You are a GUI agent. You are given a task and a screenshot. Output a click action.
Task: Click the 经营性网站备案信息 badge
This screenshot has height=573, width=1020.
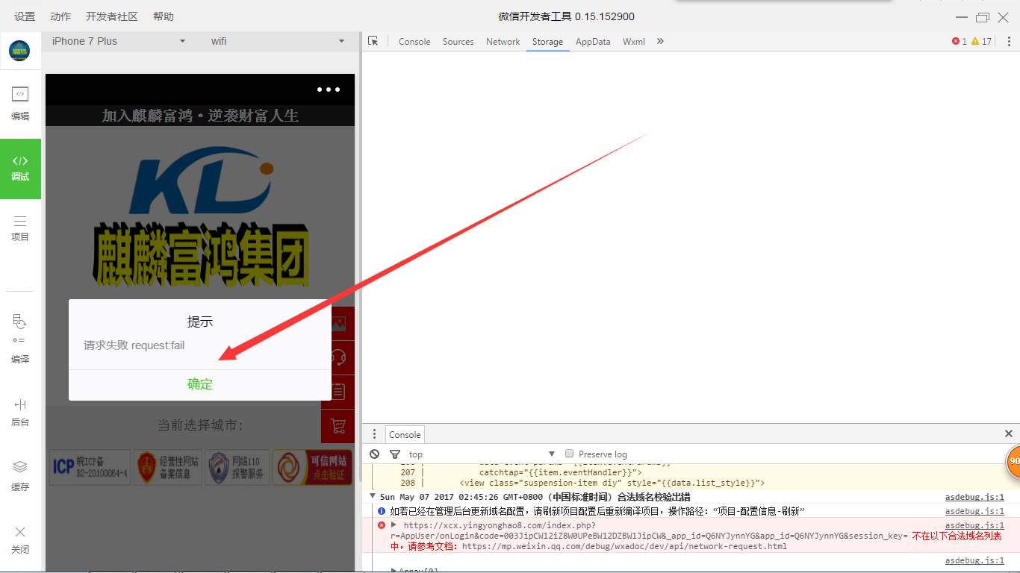pyautogui.click(x=168, y=467)
